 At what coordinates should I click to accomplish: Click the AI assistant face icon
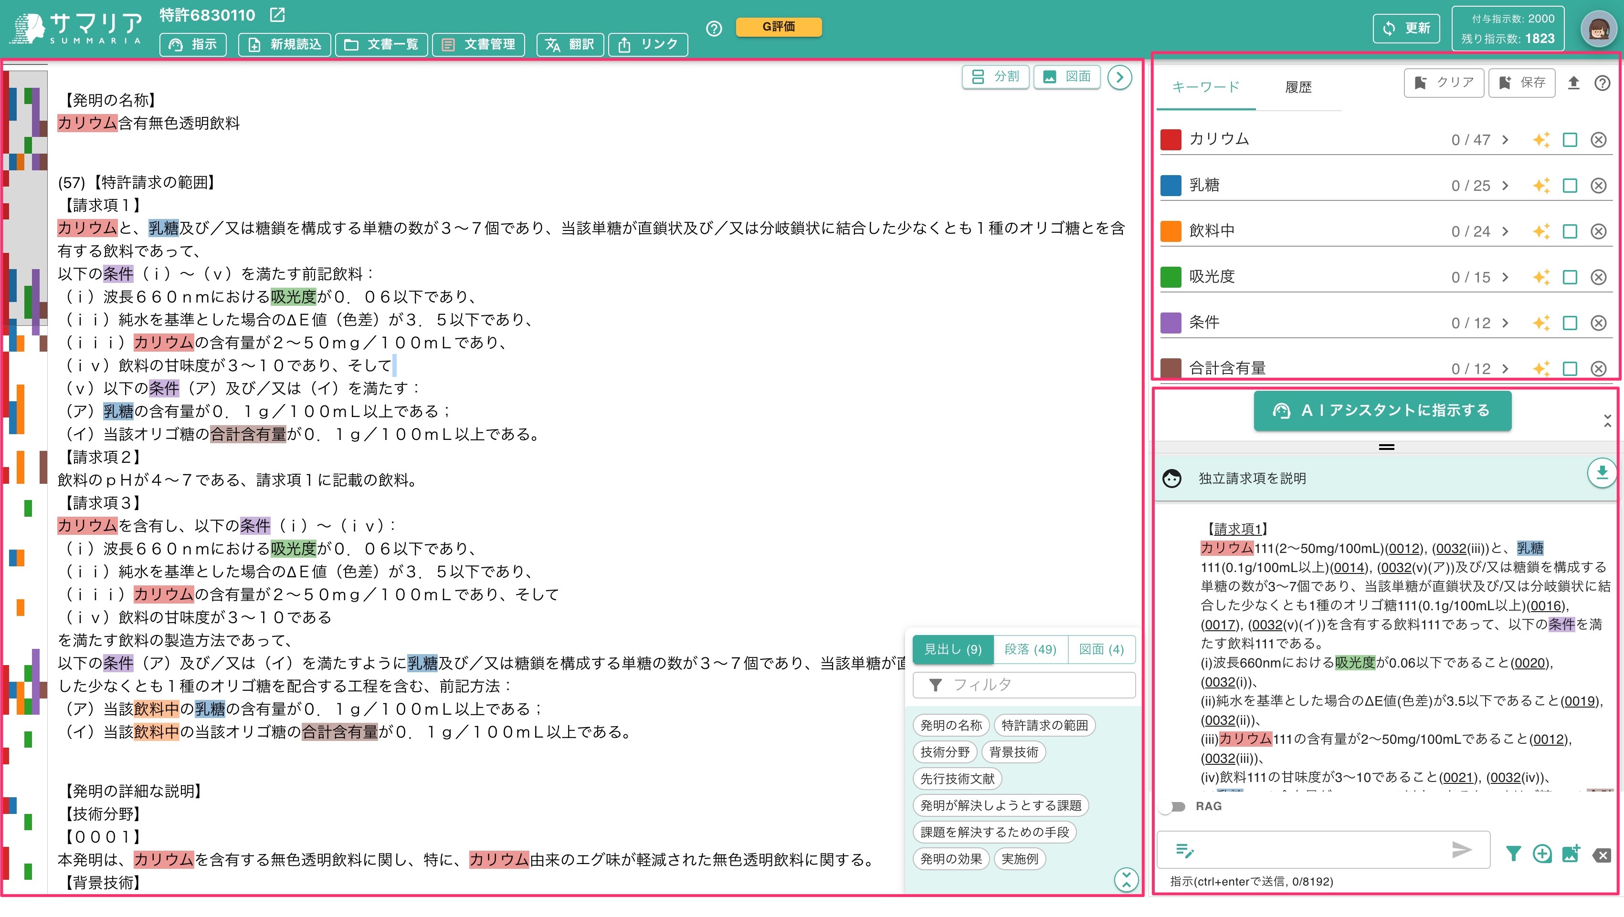(1172, 479)
